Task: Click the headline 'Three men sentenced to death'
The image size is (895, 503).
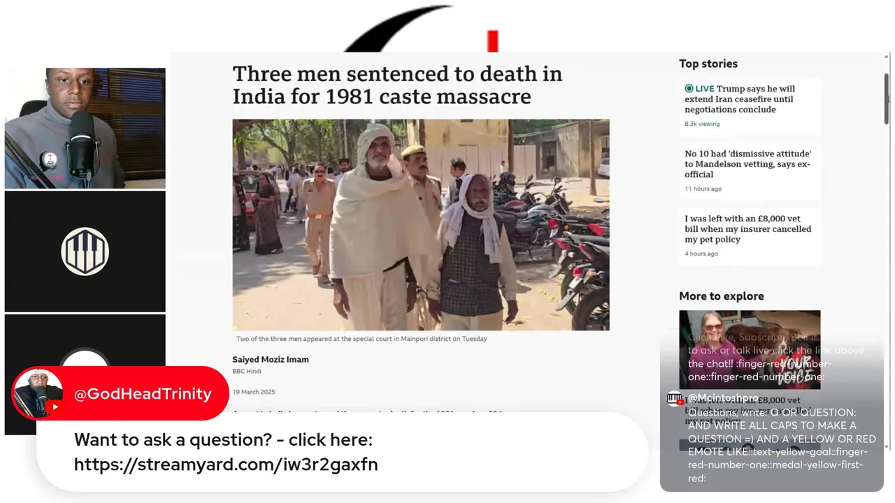Action: [x=397, y=85]
